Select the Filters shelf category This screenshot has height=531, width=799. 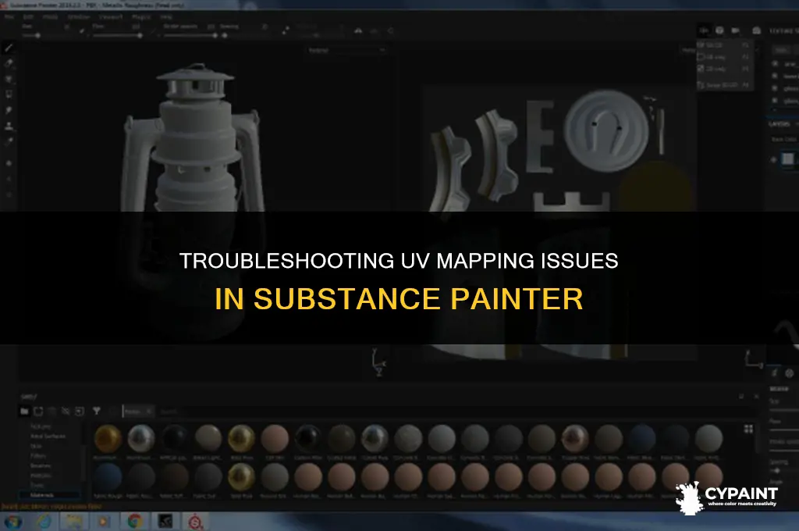[x=38, y=455]
